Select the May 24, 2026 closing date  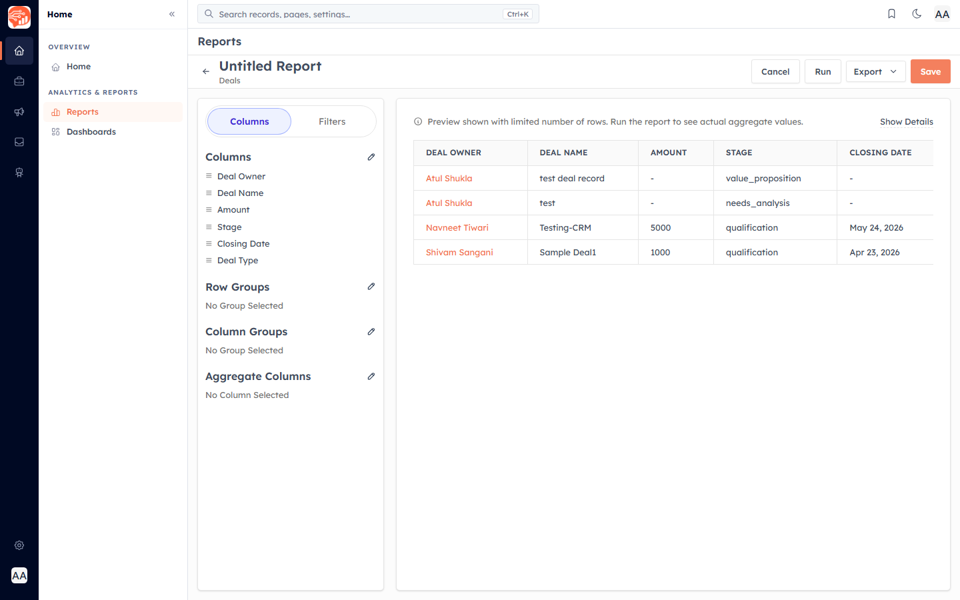pyautogui.click(x=885, y=227)
